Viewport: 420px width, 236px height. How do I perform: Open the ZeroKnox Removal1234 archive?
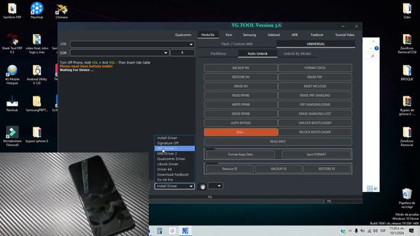pos(407,43)
